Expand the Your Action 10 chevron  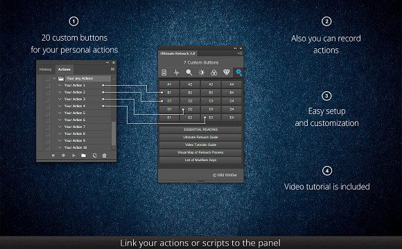coord(60,147)
